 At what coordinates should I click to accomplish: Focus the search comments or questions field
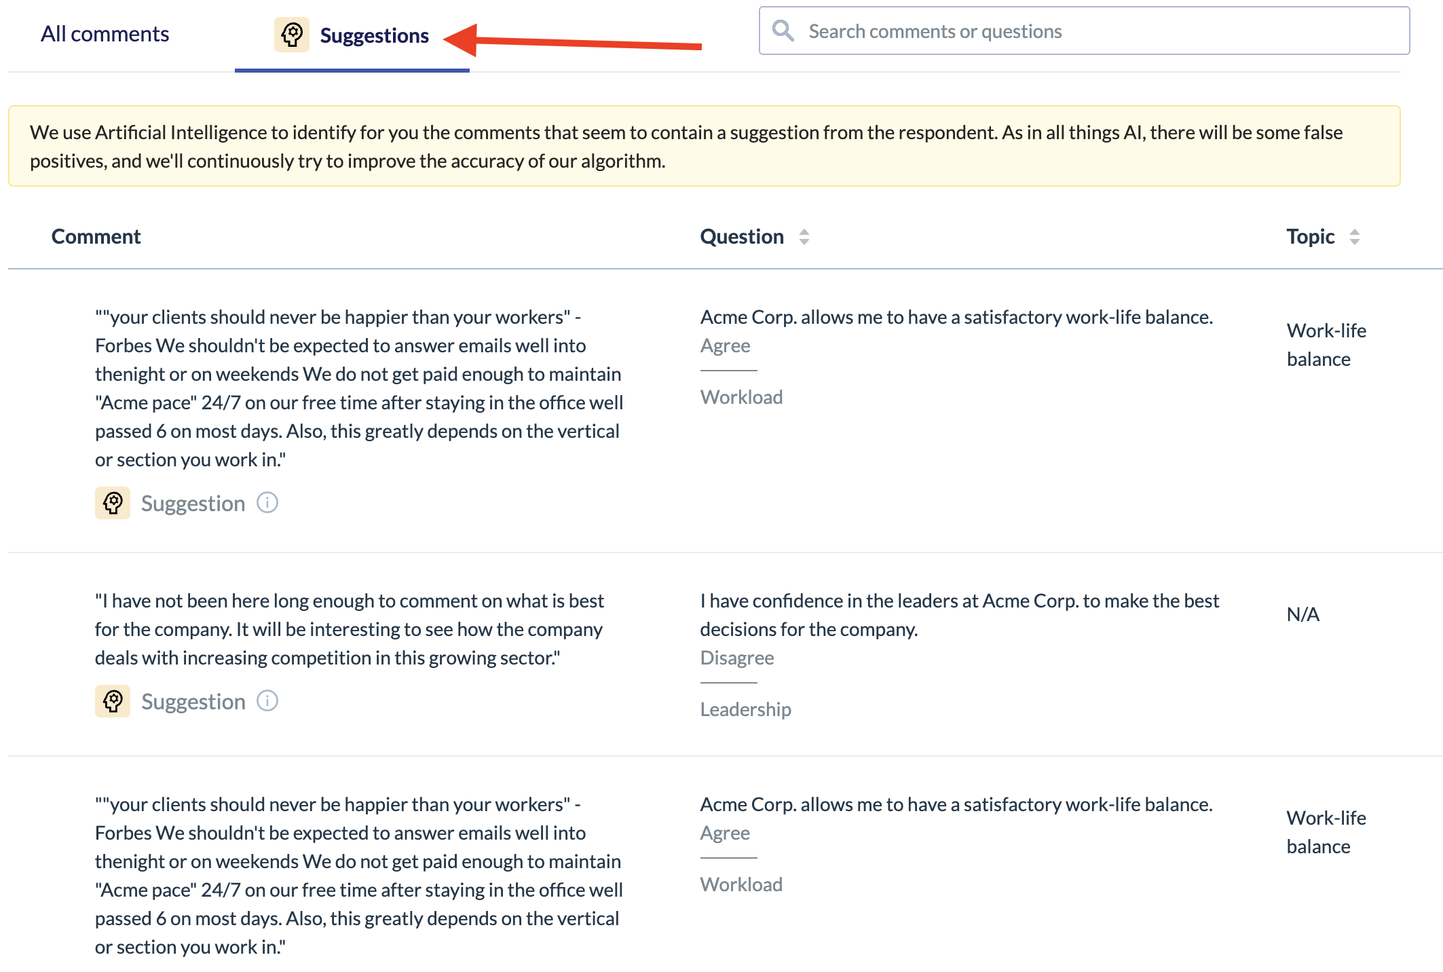(x=1084, y=31)
